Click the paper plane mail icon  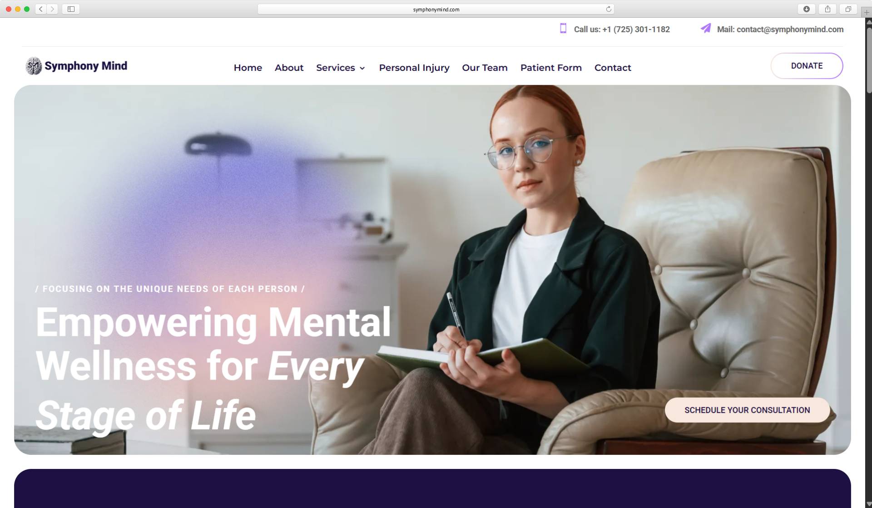point(705,28)
